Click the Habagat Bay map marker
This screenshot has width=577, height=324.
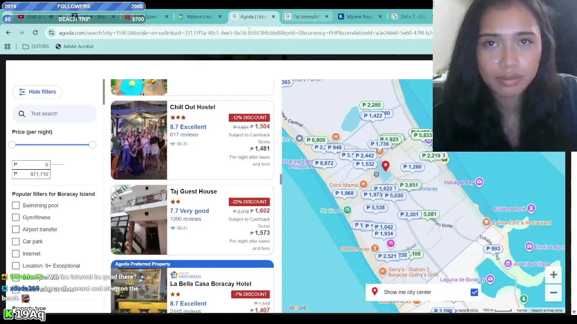pyautogui.click(x=479, y=182)
